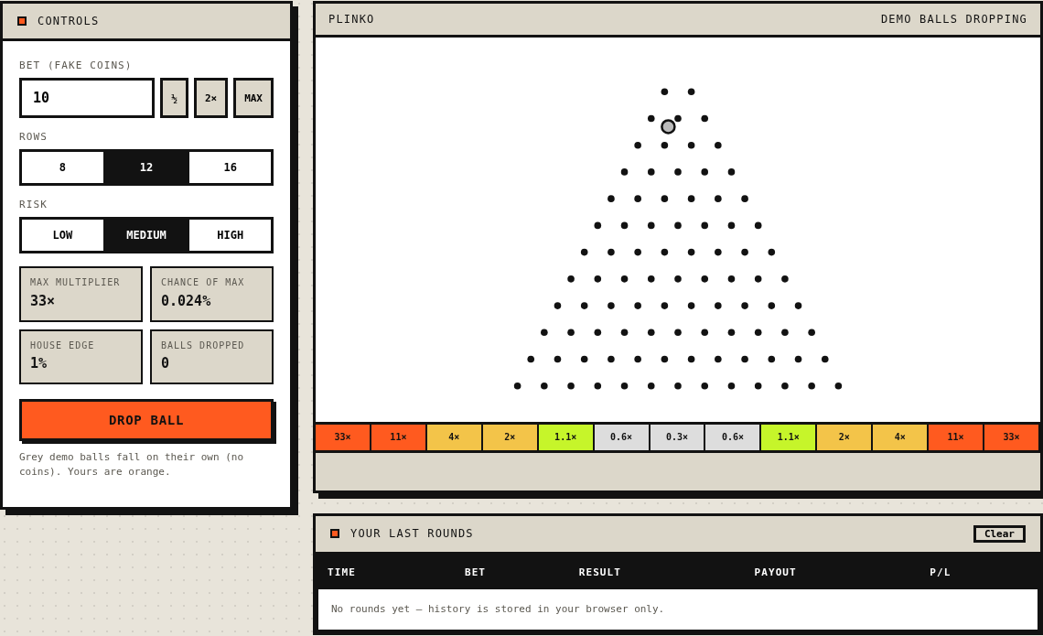This screenshot has width=1043, height=636.
Task: Click the green 1.1× slot left of center
Action: click(x=565, y=437)
